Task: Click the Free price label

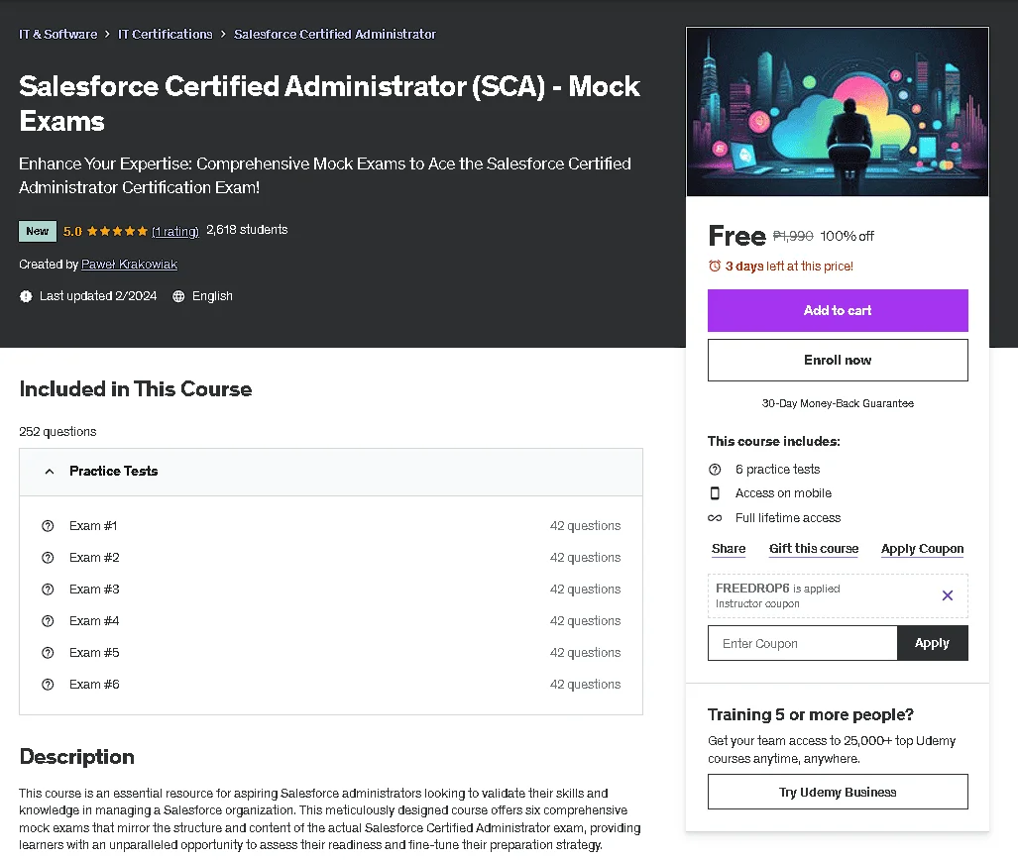Action: 736,236
